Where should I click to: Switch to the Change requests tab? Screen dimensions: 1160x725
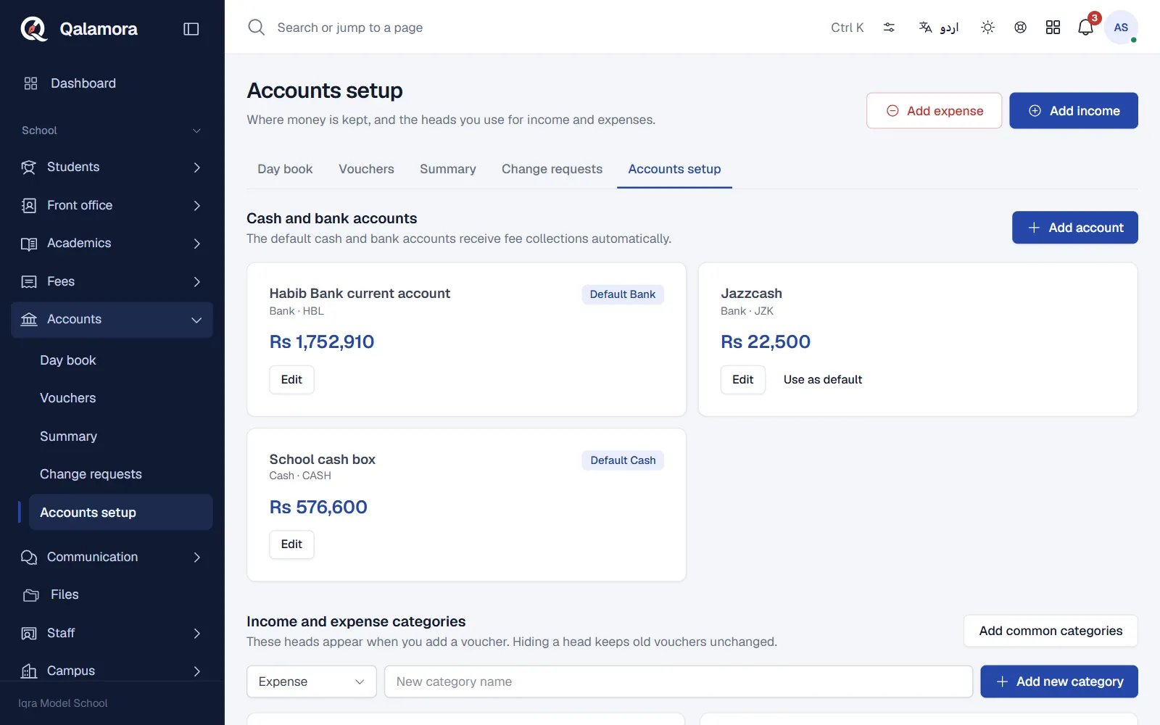coord(552,169)
